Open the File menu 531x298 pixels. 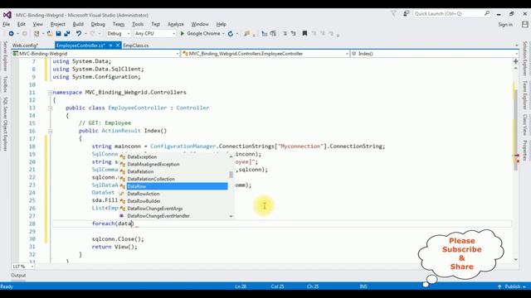(x=6, y=24)
